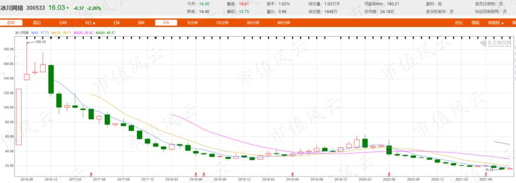Switch to the 日K daily candlestick view
The height and width of the screenshot is (183, 516).
click(116, 23)
